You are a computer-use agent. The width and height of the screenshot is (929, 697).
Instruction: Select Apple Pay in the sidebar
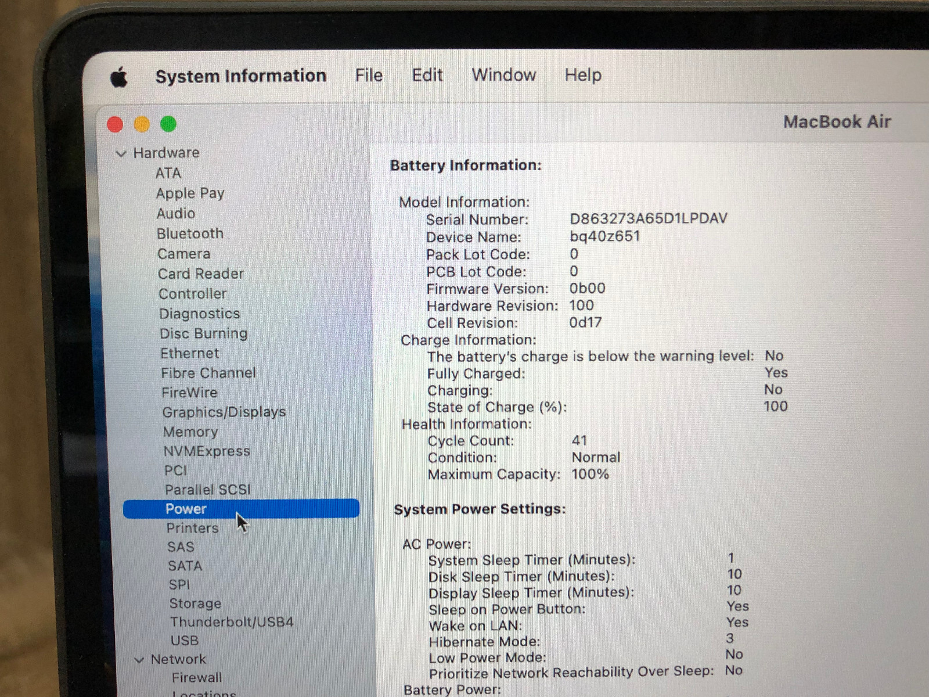[190, 193]
